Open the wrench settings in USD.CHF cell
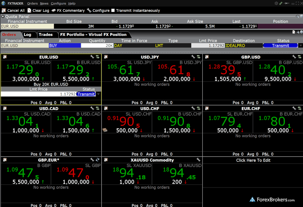This screenshot has width=303, height=207. pos(193,108)
